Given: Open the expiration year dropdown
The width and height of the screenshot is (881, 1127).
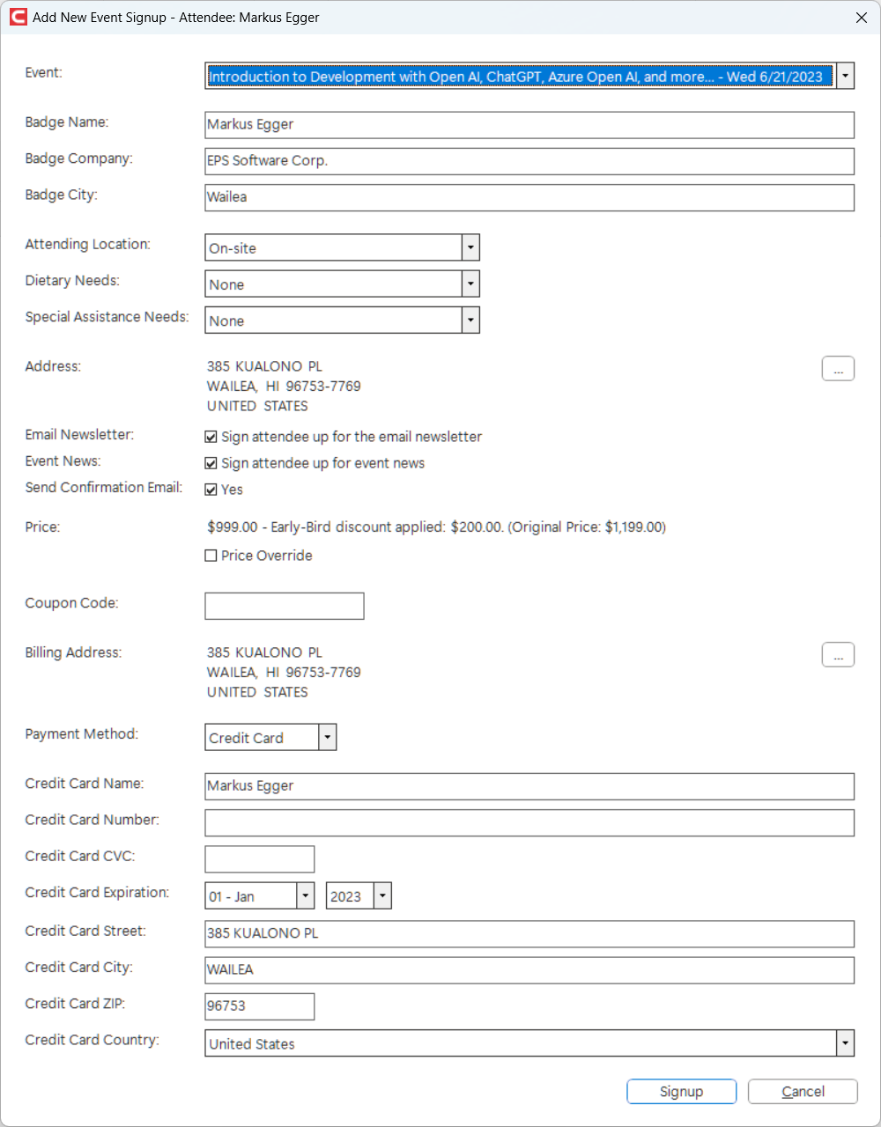Looking at the screenshot, I should [382, 895].
